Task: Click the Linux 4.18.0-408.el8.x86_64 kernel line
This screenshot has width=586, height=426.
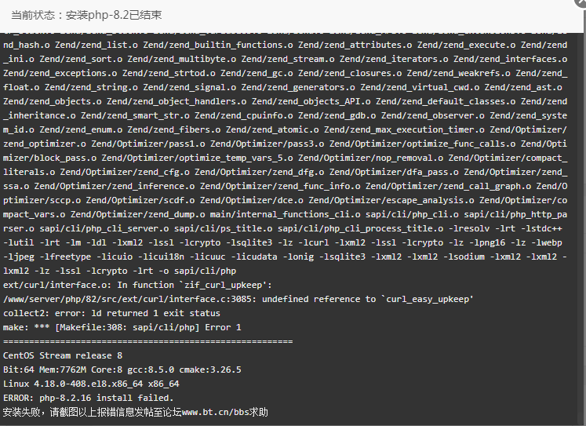Action: (91, 384)
